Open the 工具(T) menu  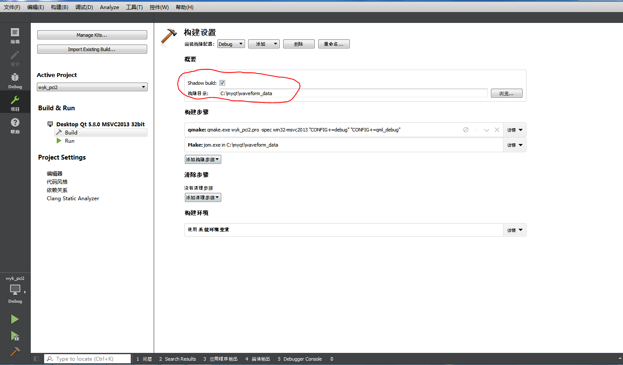tap(134, 7)
